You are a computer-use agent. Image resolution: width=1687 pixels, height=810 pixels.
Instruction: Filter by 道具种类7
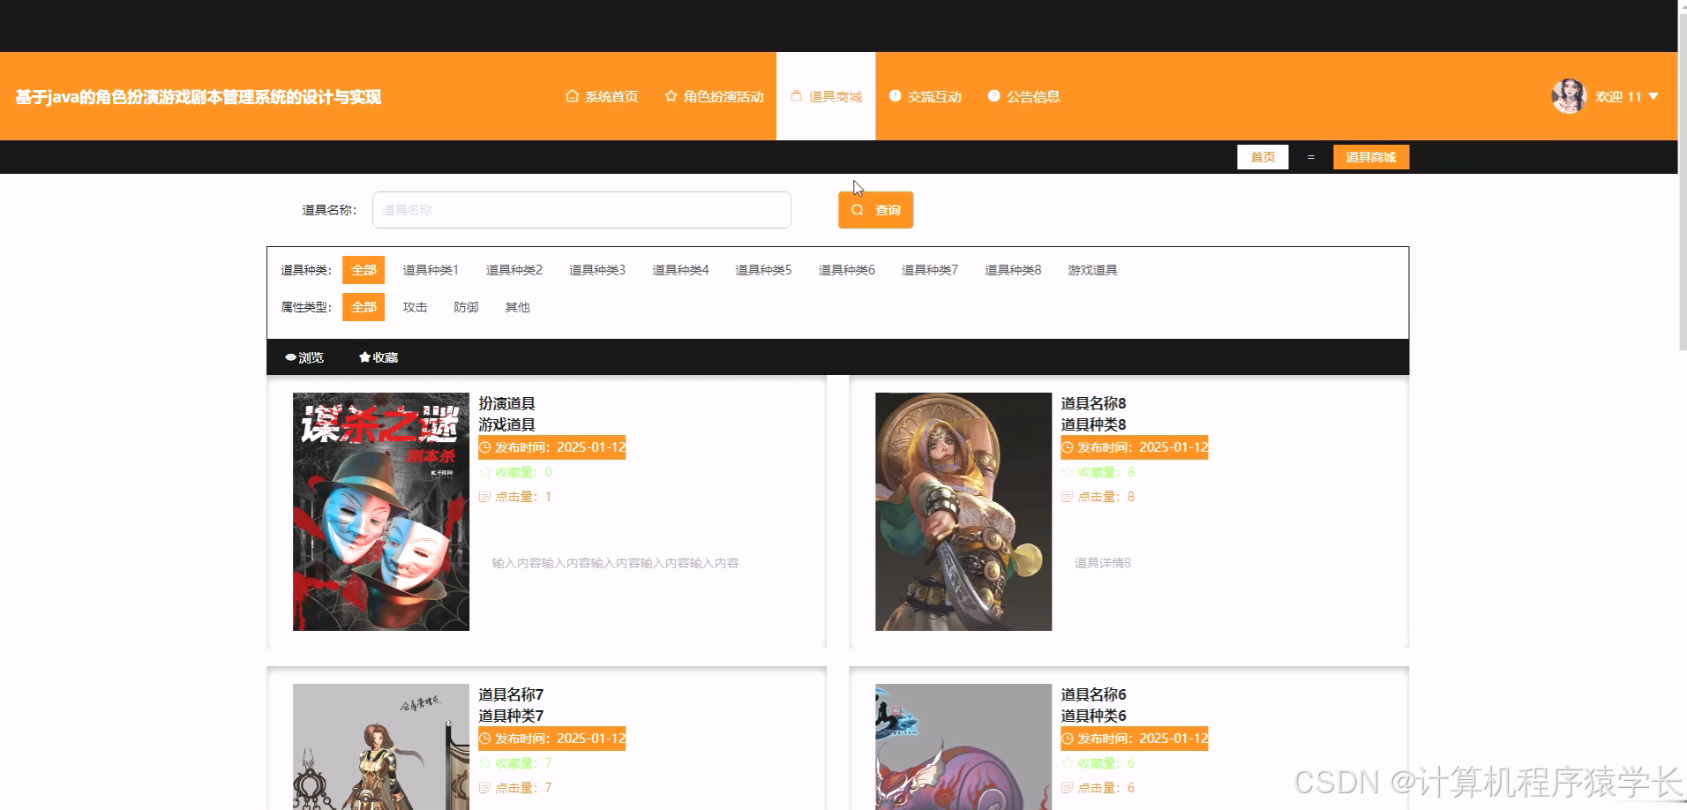tap(929, 270)
